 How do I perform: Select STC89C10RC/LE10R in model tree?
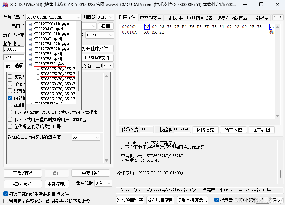58,94
